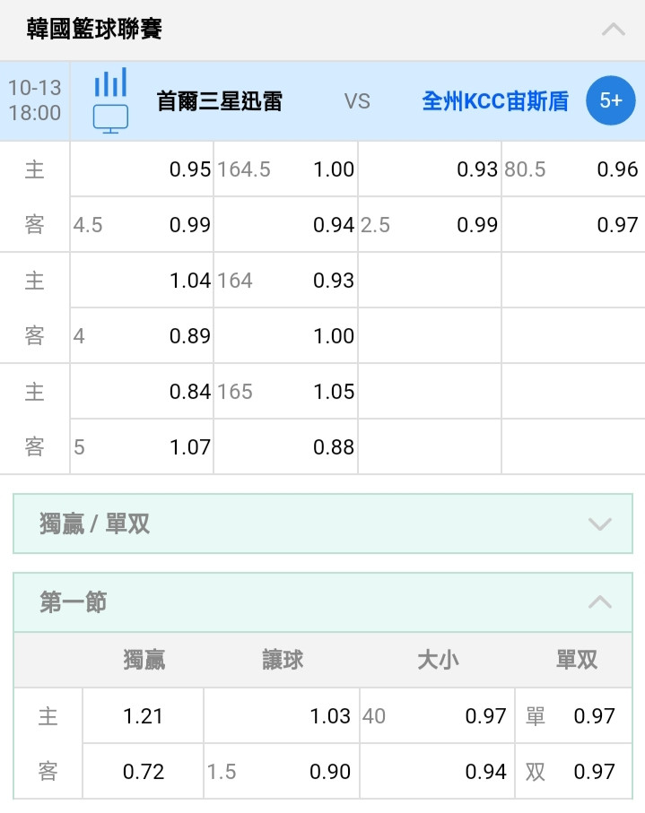Select team 首爾三星迅雷
645x813 pixels.
click(220, 101)
